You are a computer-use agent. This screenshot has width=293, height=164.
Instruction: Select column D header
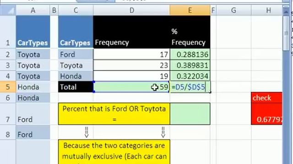pyautogui.click(x=132, y=10)
